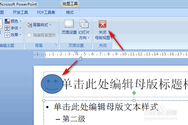Expand the 颜色 dropdown arrow
Viewport: 188px width, 125px height.
pos(20,21)
